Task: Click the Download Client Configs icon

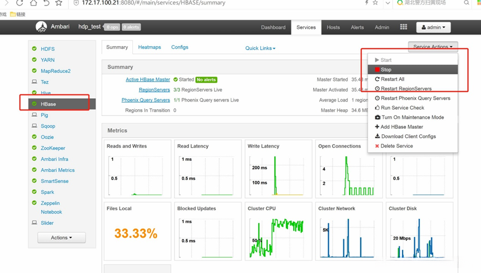Action: point(378,136)
